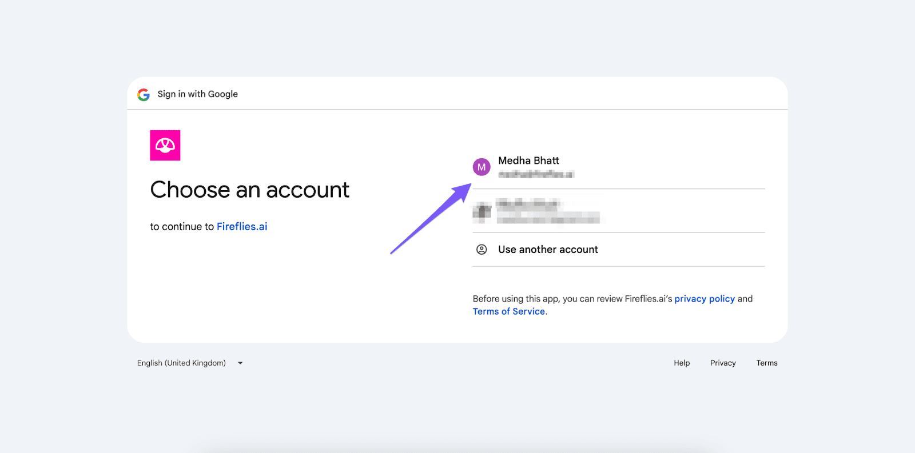This screenshot has width=915, height=453.
Task: Click the blurred email under Medha Bhatt
Action: point(536,174)
